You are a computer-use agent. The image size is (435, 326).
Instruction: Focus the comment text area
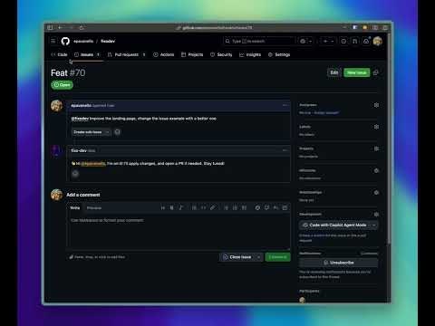[x=179, y=232]
